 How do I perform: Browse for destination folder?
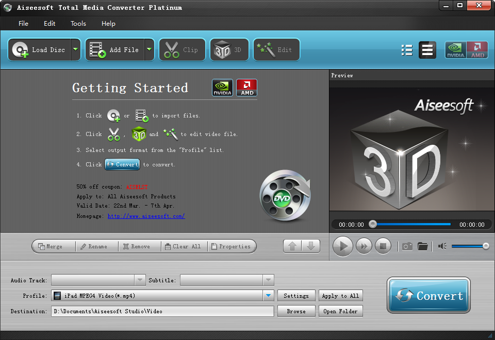[x=296, y=311]
